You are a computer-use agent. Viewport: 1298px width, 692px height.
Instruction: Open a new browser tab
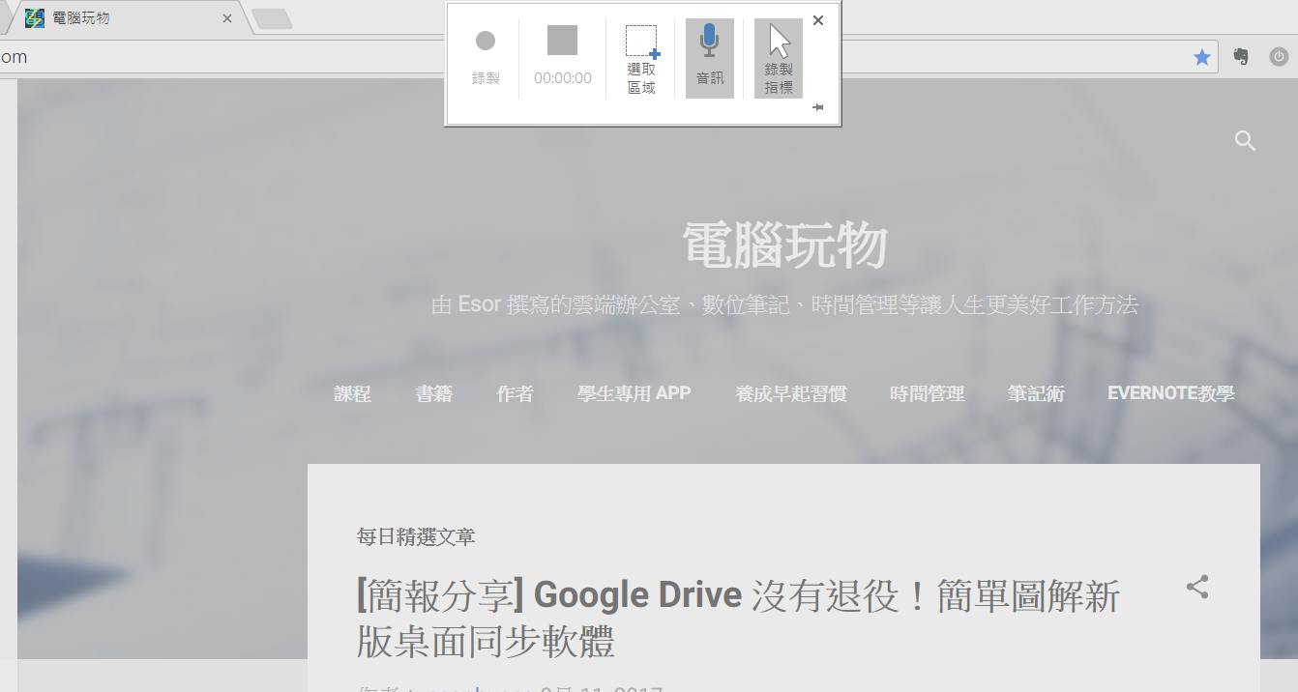272,18
